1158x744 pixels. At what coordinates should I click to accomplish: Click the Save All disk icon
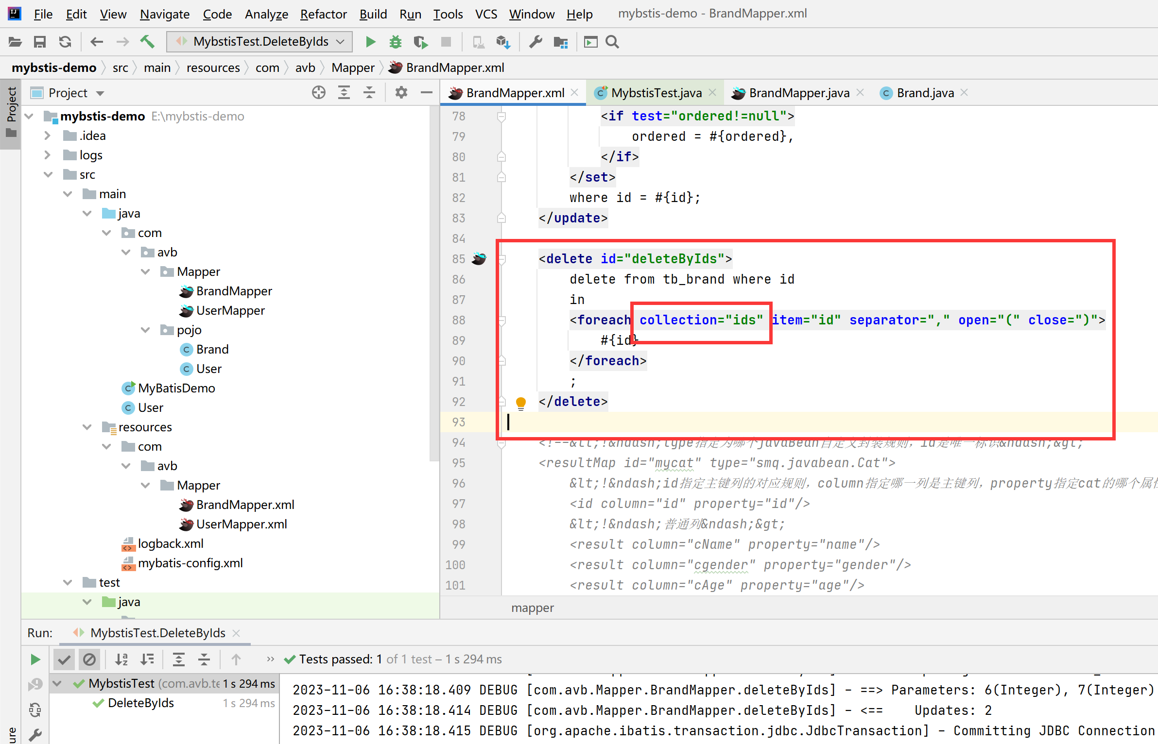click(x=40, y=42)
